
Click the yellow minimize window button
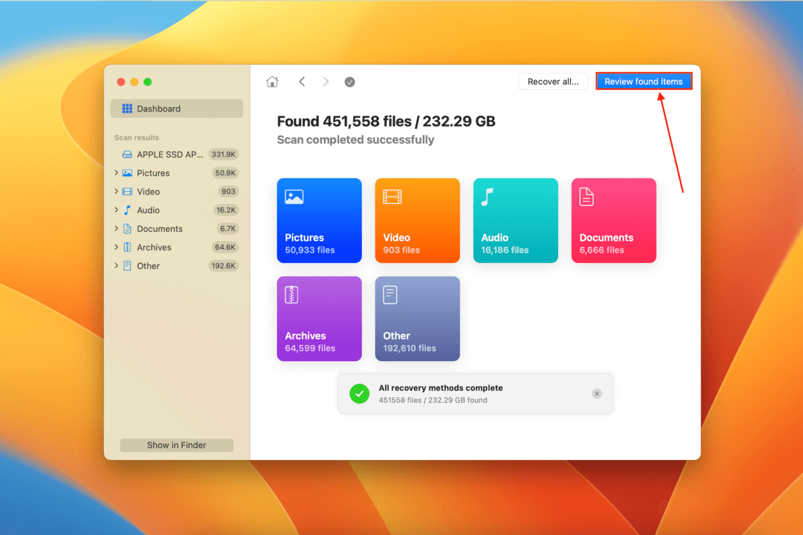[135, 82]
